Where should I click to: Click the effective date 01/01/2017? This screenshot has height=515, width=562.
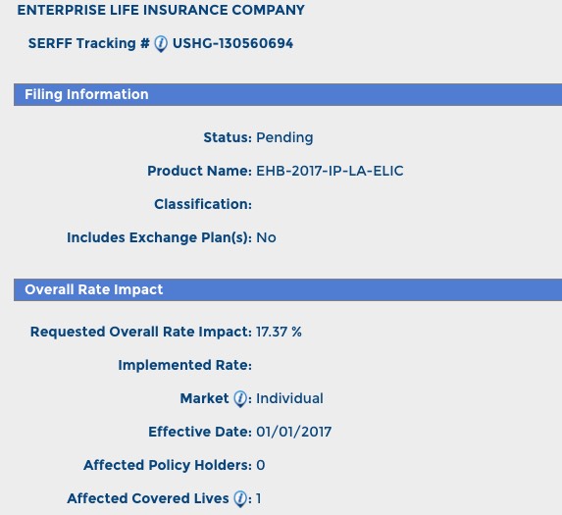coord(294,432)
